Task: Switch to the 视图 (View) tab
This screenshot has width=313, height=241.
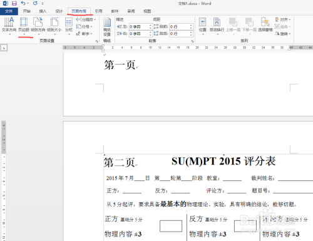Action: tap(147, 11)
